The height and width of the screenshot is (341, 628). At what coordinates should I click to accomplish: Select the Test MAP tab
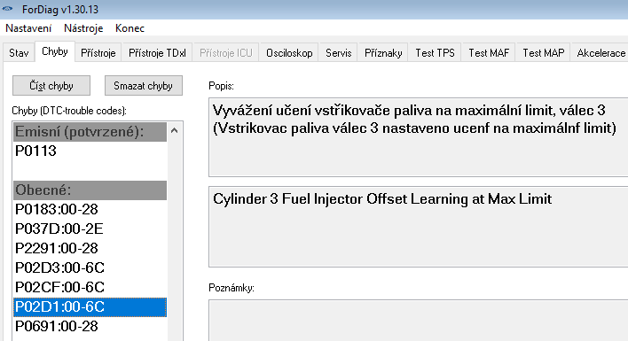[544, 53]
